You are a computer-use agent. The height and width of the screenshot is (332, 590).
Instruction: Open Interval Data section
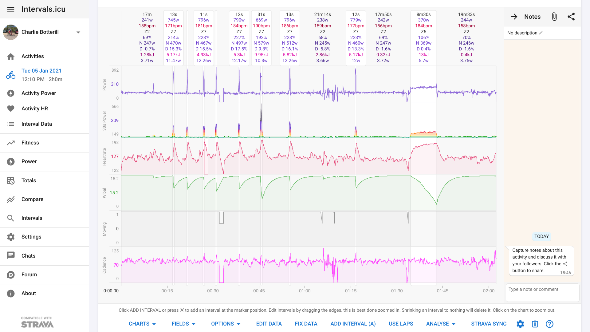[36, 124]
